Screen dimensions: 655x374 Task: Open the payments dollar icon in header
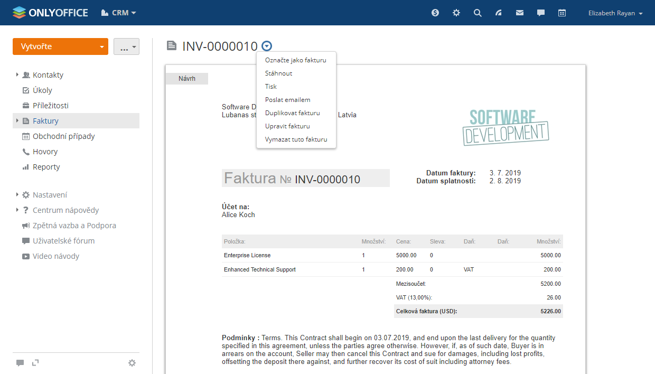tap(435, 13)
